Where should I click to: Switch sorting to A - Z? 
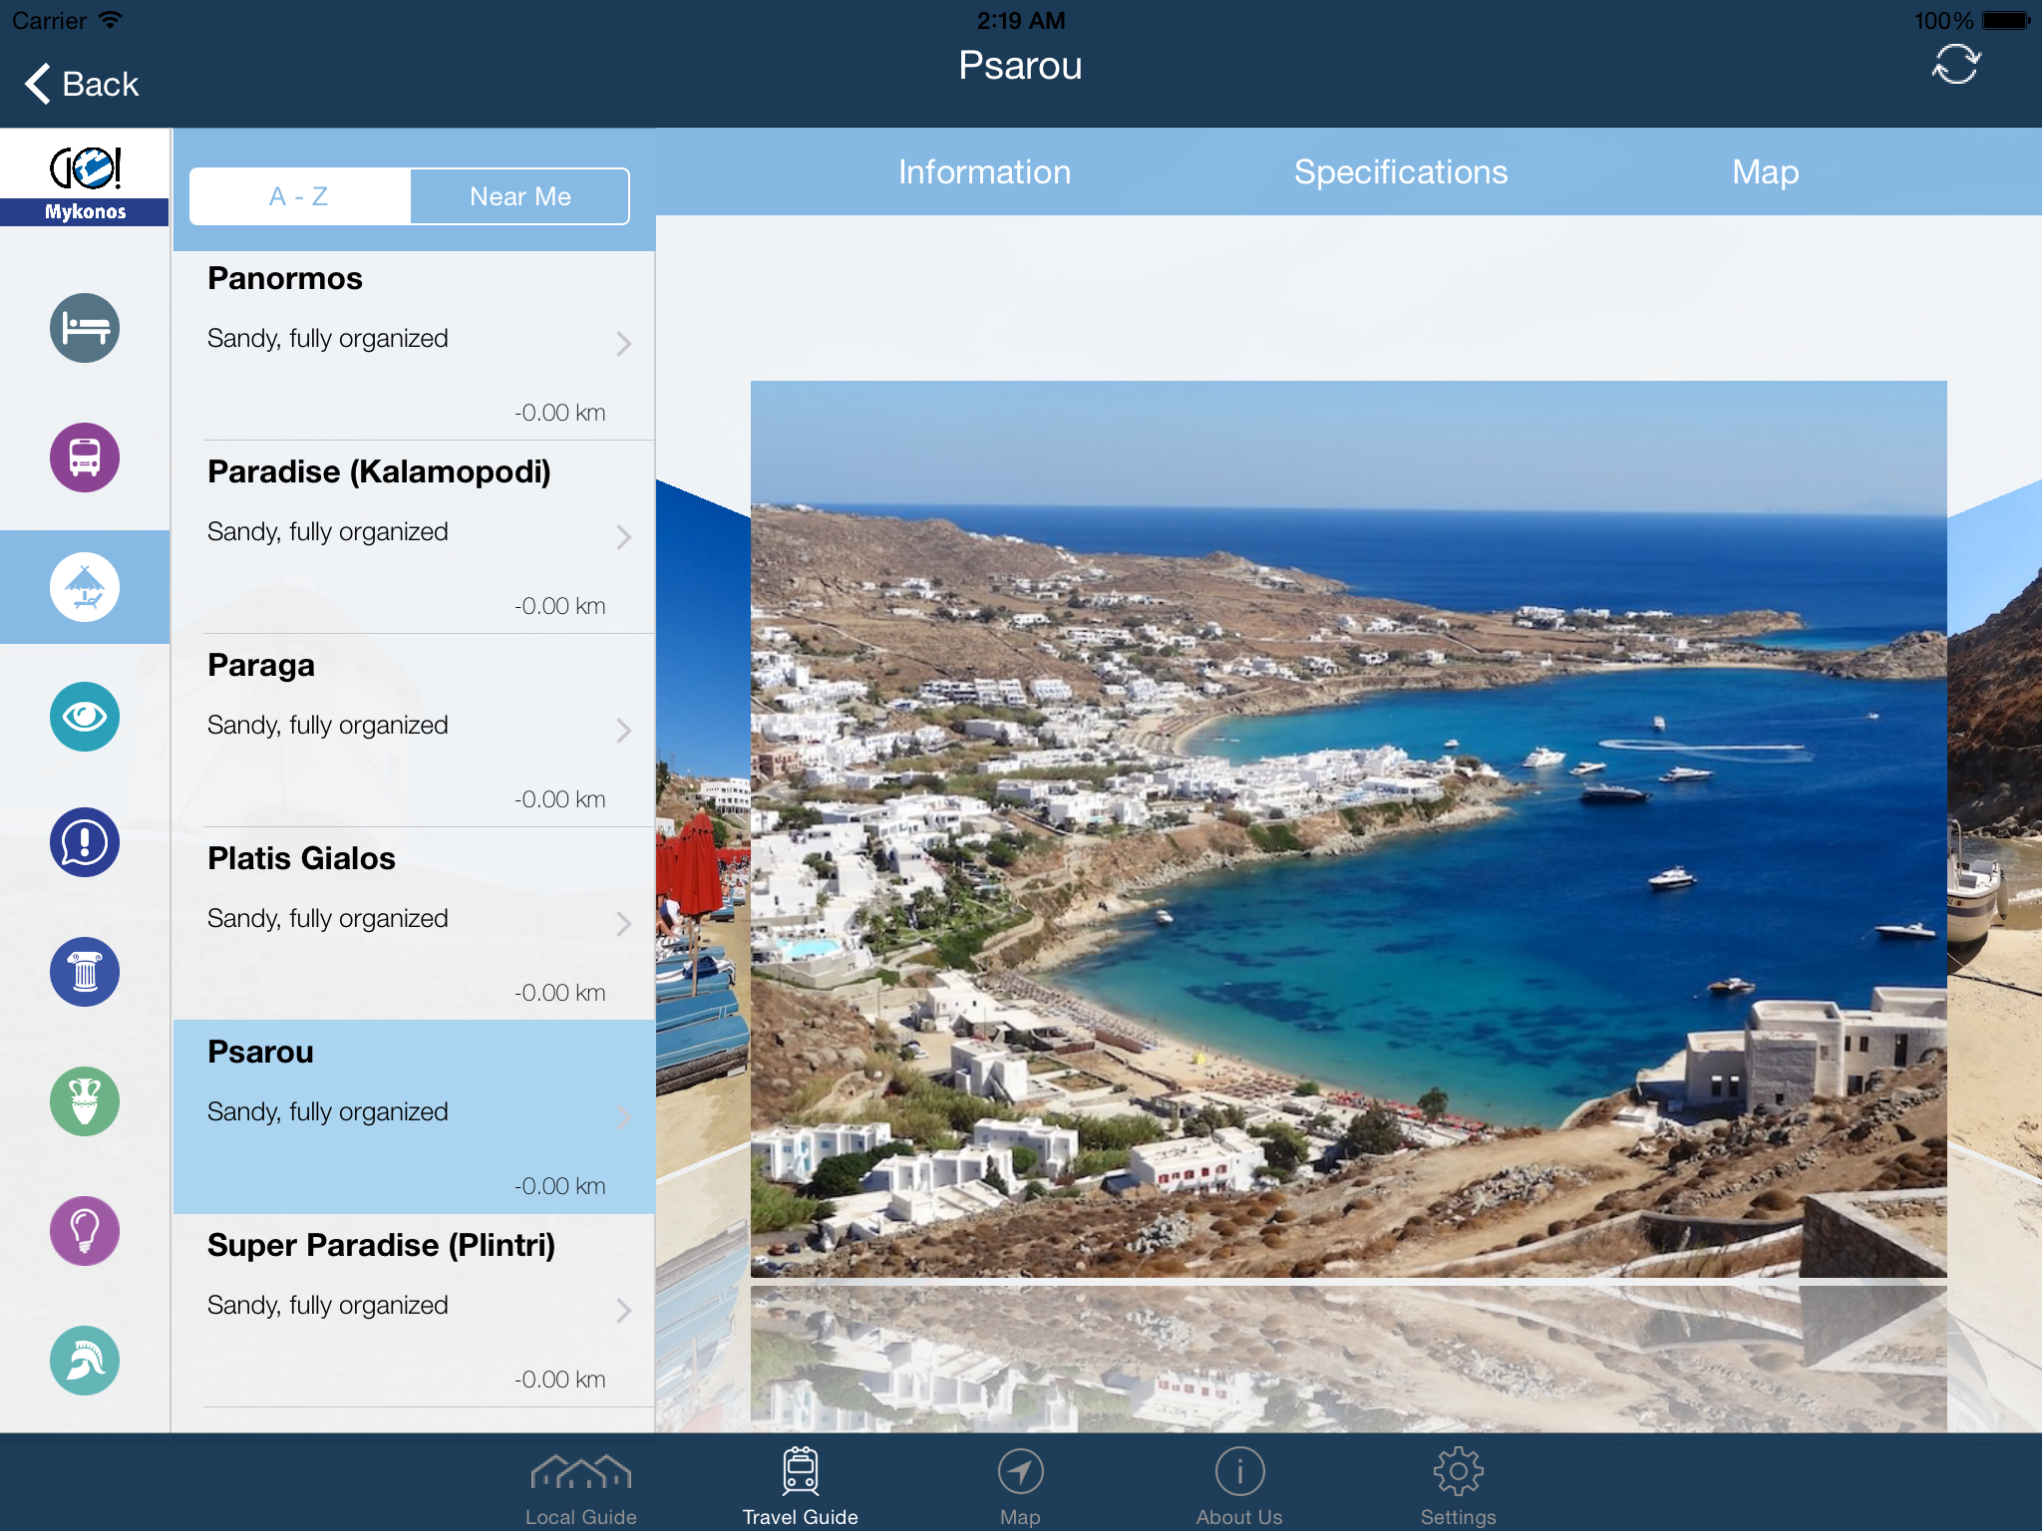click(x=299, y=196)
